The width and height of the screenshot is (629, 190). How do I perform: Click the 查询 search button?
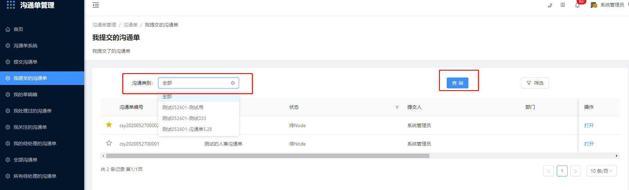(457, 83)
